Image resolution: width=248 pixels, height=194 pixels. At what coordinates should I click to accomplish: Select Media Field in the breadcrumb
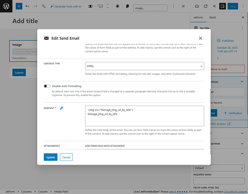pos(61,192)
